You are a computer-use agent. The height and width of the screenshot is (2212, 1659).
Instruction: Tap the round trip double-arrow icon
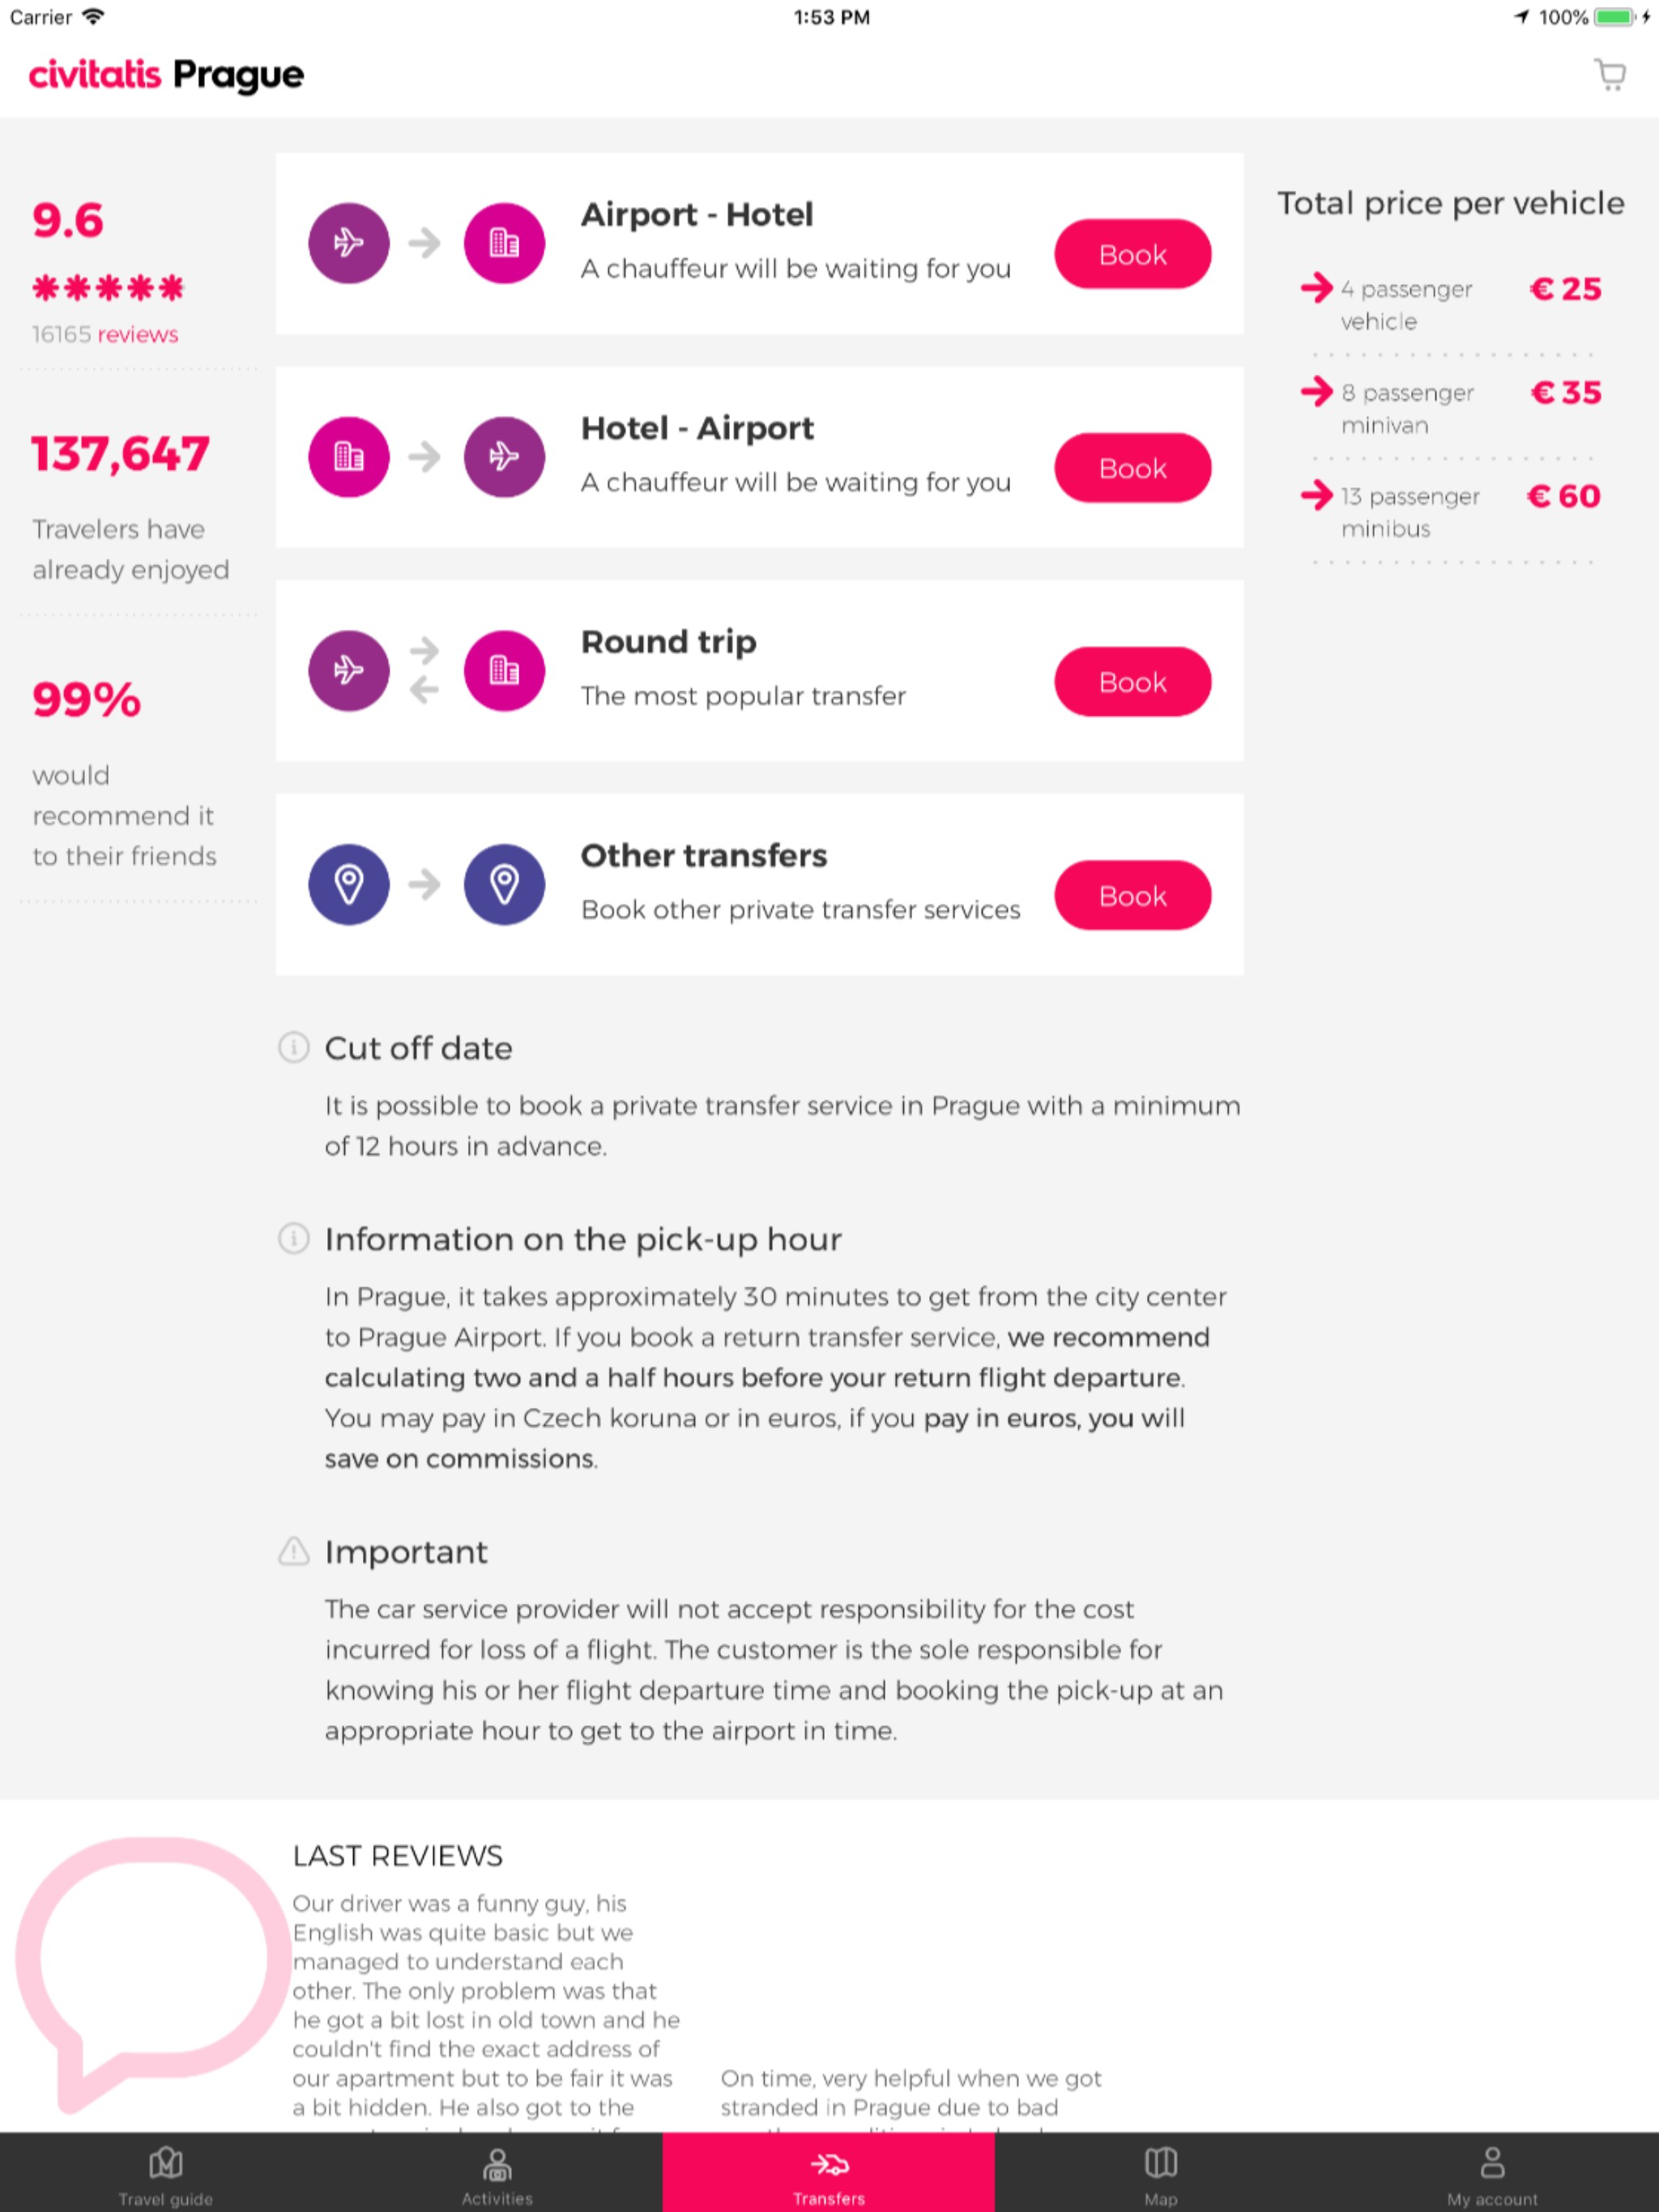426,670
